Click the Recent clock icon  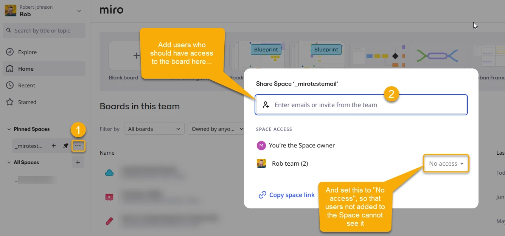click(10, 85)
